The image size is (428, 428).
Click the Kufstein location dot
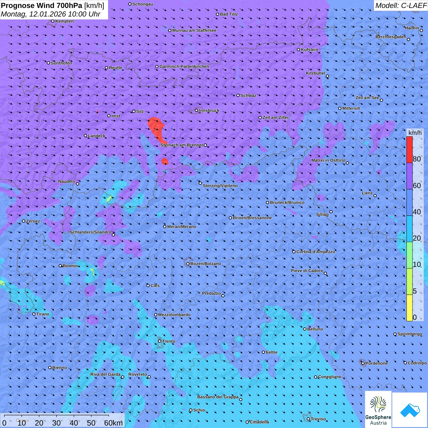click(298, 50)
